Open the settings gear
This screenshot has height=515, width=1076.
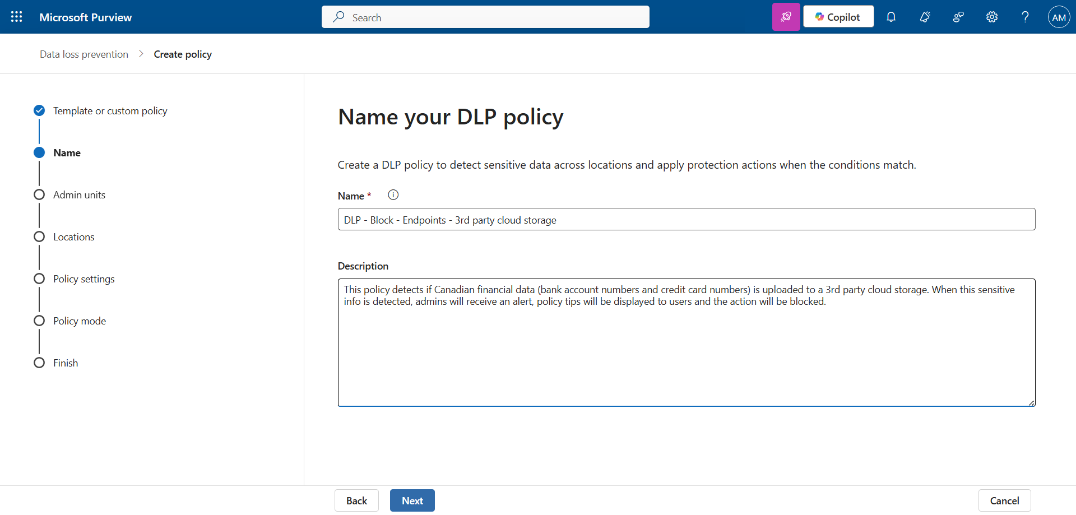(x=992, y=17)
